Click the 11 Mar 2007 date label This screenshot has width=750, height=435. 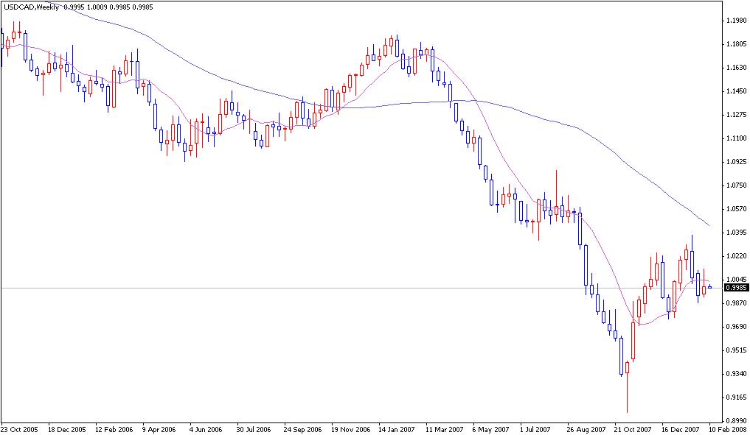tap(445, 429)
